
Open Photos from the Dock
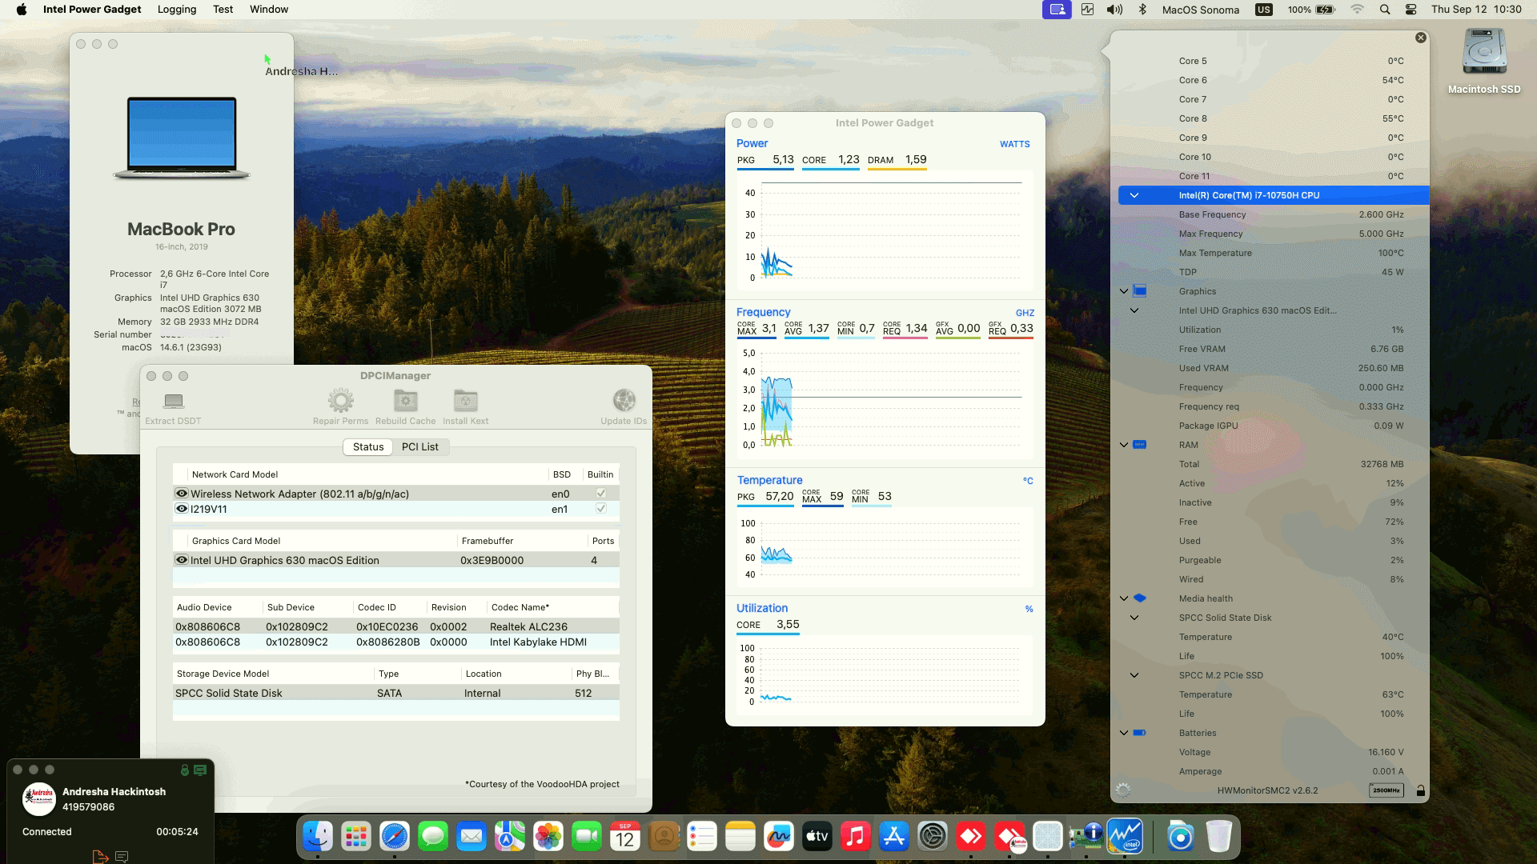pyautogui.click(x=548, y=837)
